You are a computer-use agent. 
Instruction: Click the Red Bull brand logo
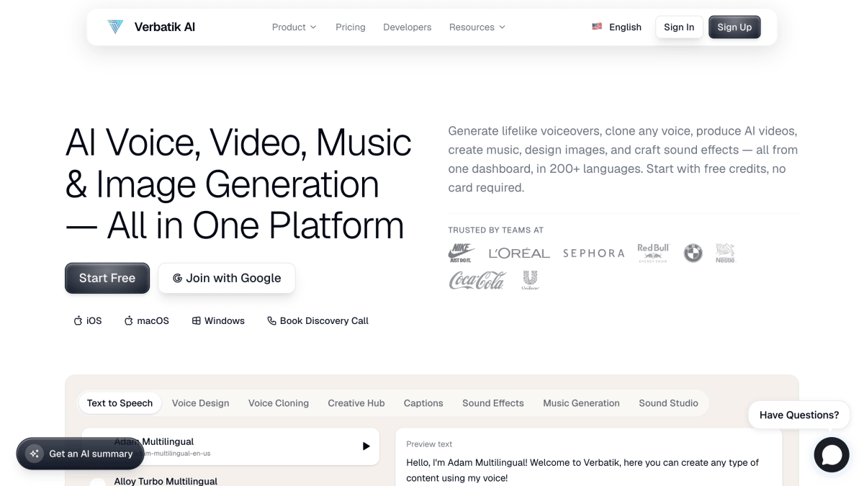(x=653, y=253)
